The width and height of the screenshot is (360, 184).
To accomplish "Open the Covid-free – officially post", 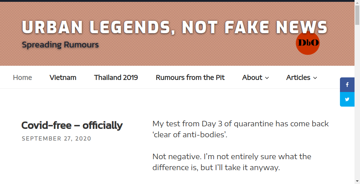I will point(72,126).
